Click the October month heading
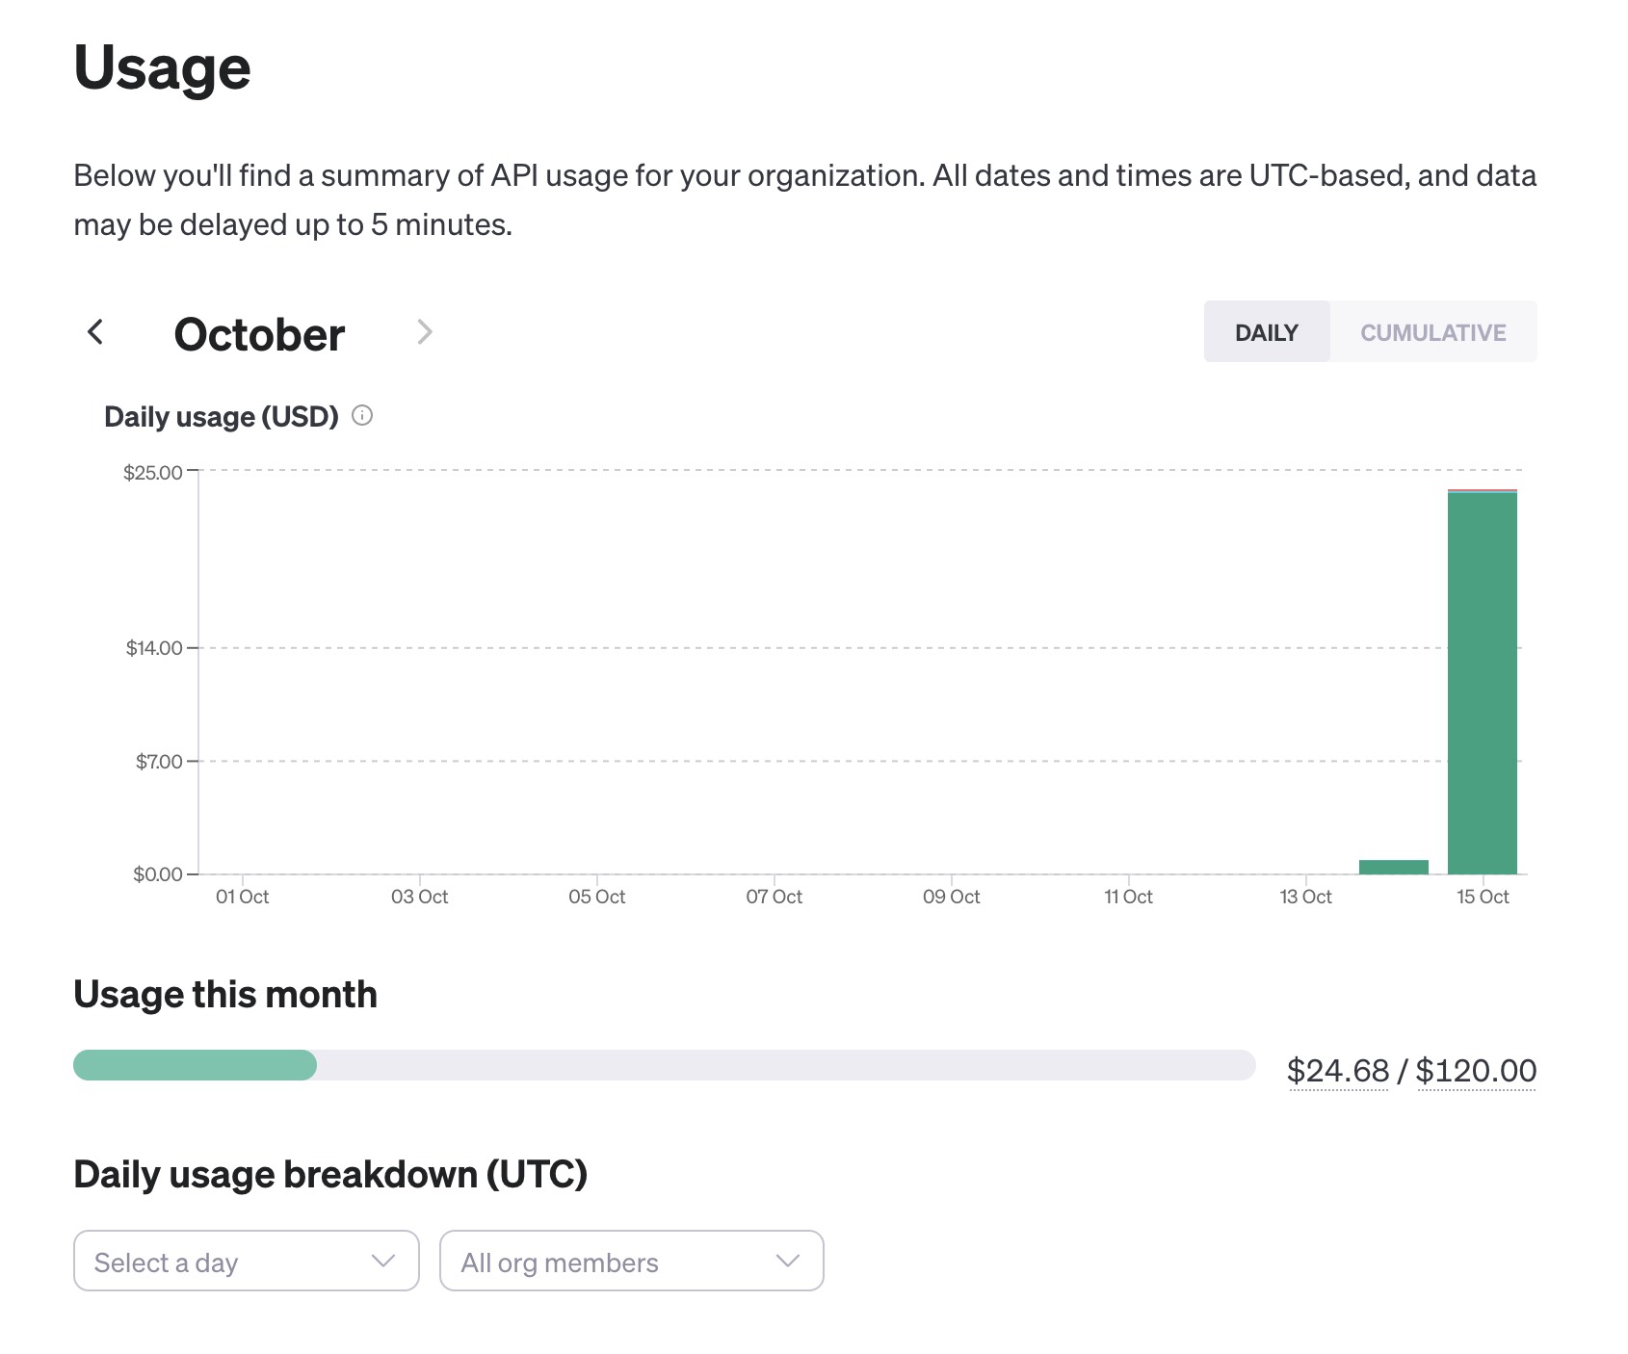This screenshot has width=1628, height=1354. [259, 334]
